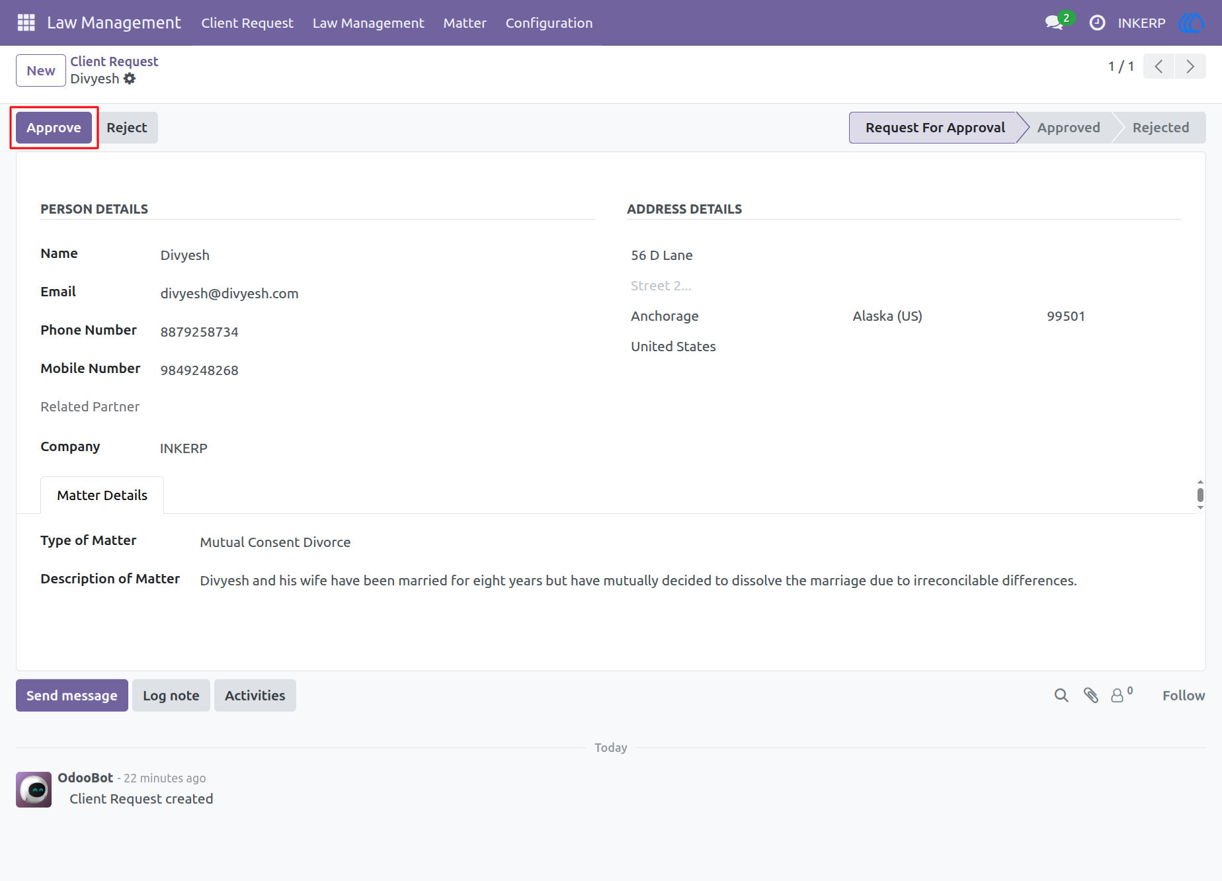This screenshot has height=881, width=1222.
Task: Click the INKERP user avatar logo
Action: coord(1192,22)
